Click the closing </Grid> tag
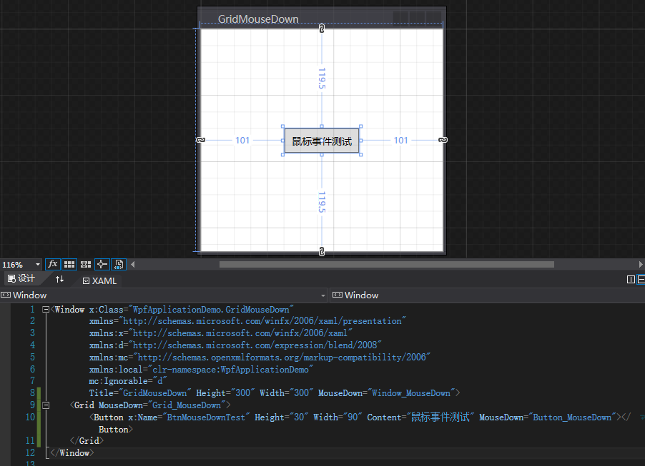645x466 pixels. [x=87, y=441]
